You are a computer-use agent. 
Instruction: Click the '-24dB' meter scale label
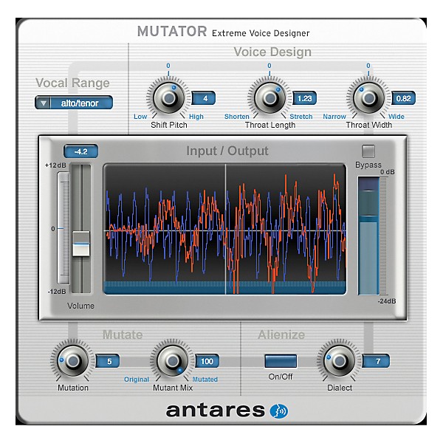coord(387,301)
